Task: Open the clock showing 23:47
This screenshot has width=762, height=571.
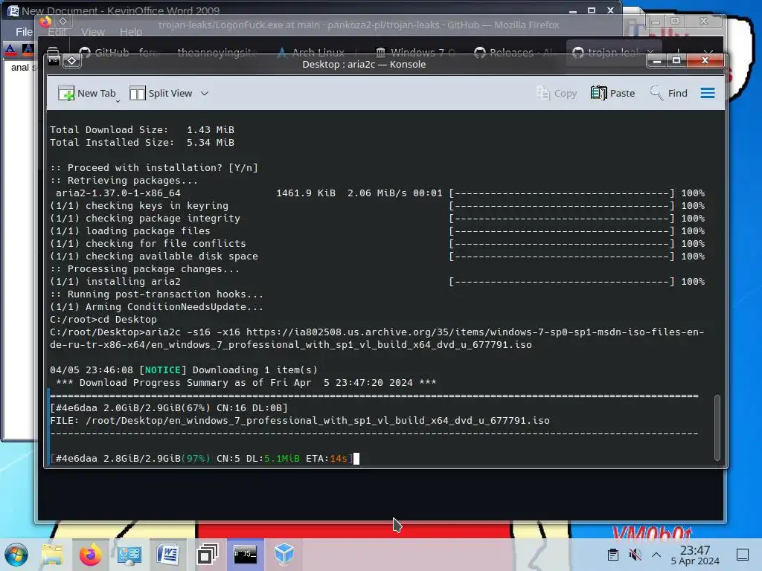Action: click(x=695, y=555)
